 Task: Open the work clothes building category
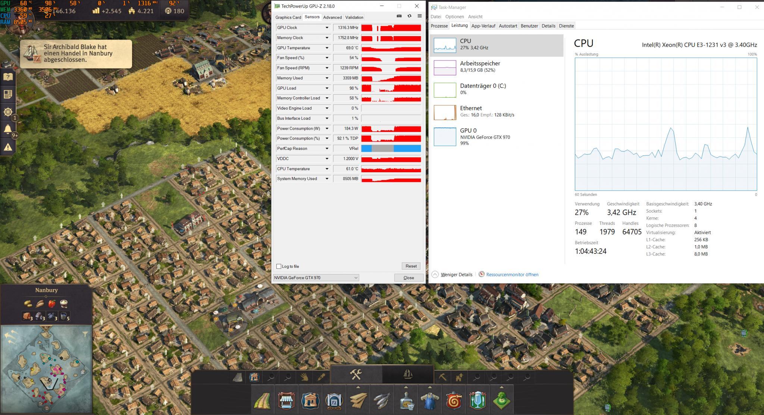point(430,401)
